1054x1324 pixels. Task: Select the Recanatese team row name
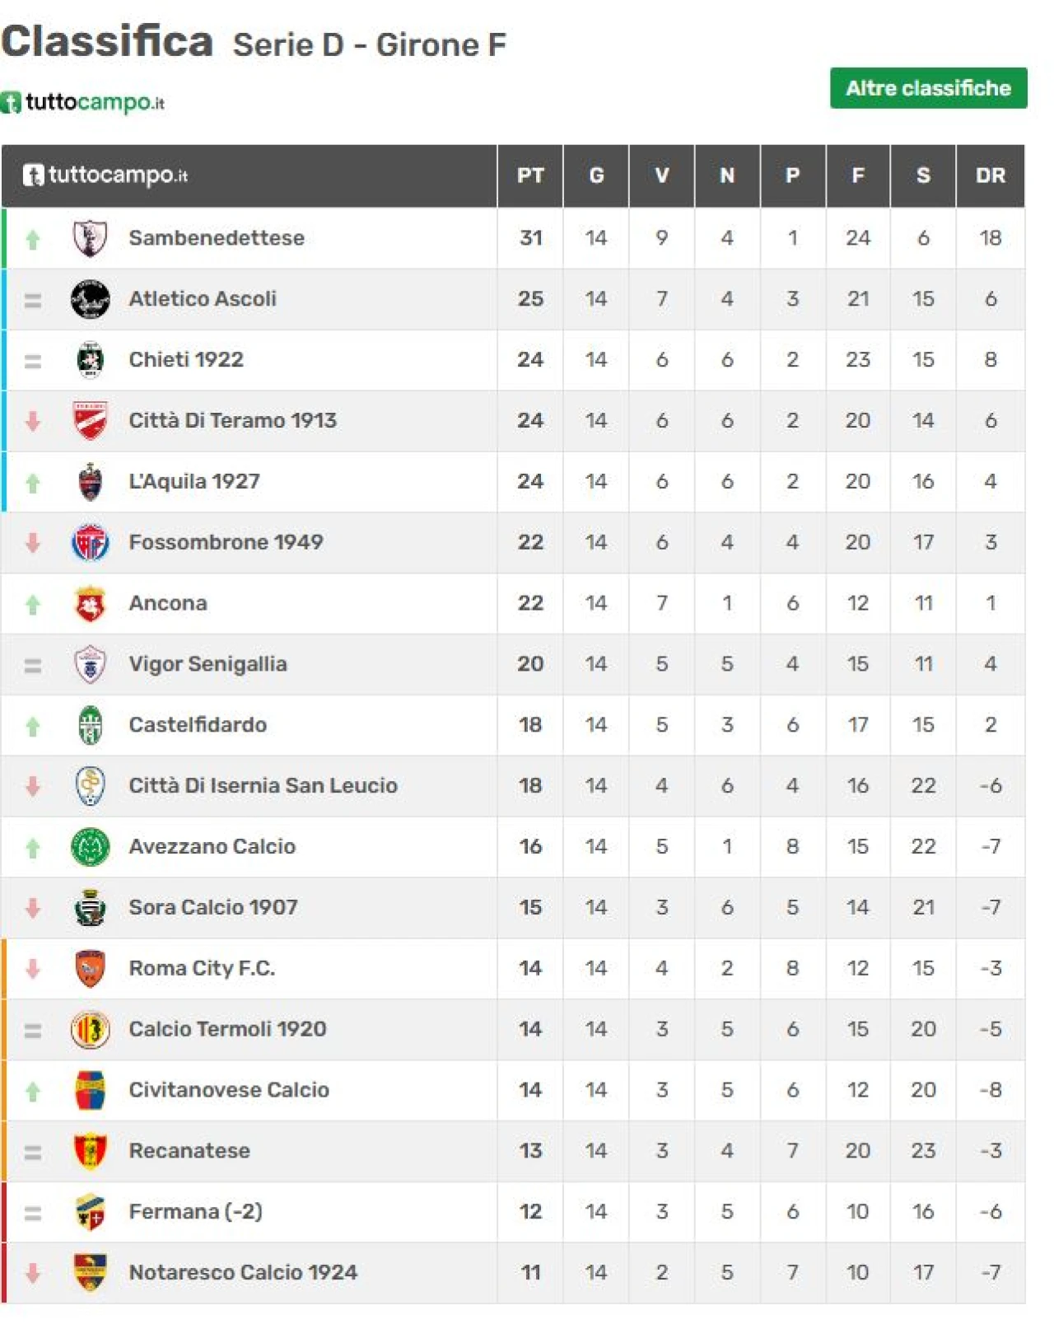point(189,1151)
